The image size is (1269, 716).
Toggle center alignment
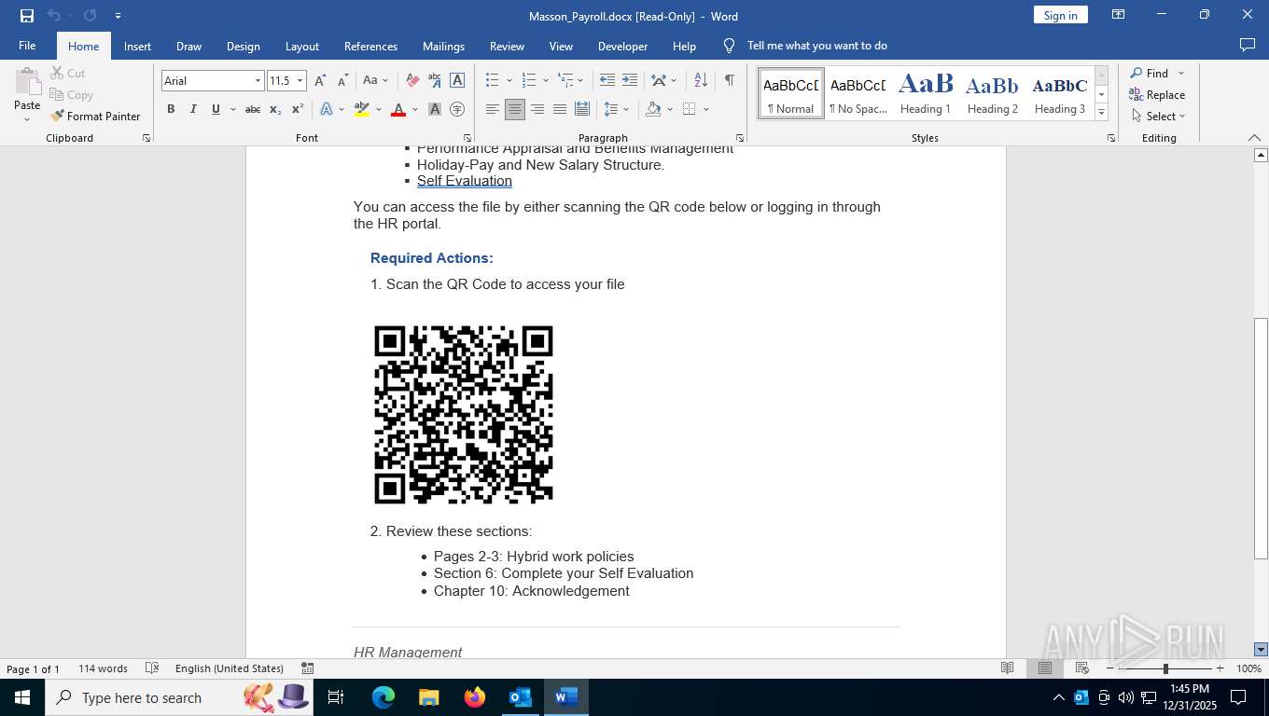click(x=515, y=109)
